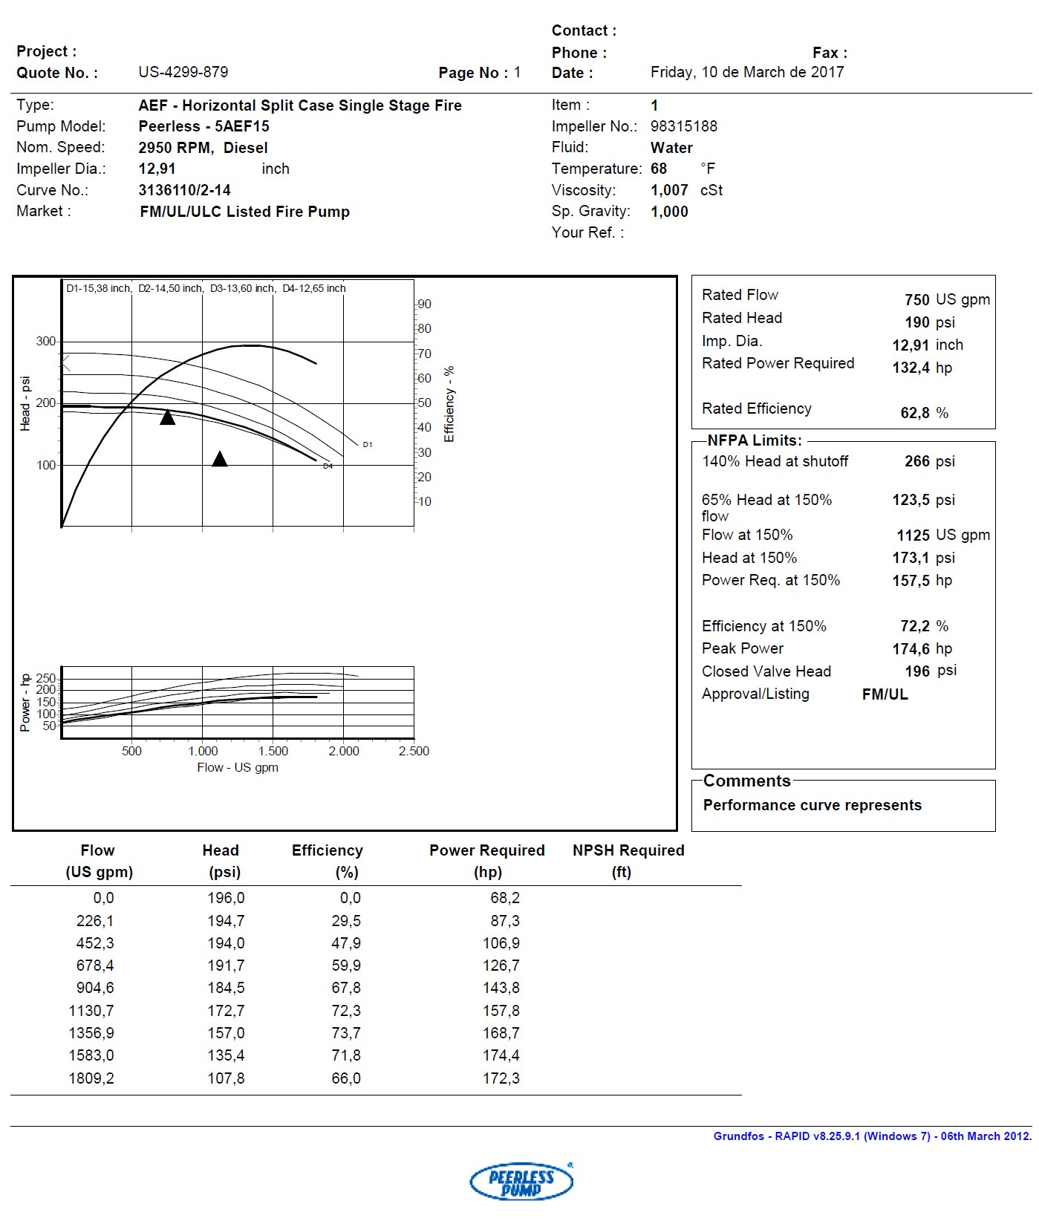The height and width of the screenshot is (1221, 1039).
Task: Click the Flow (US gpm) column header
Action: click(99, 861)
